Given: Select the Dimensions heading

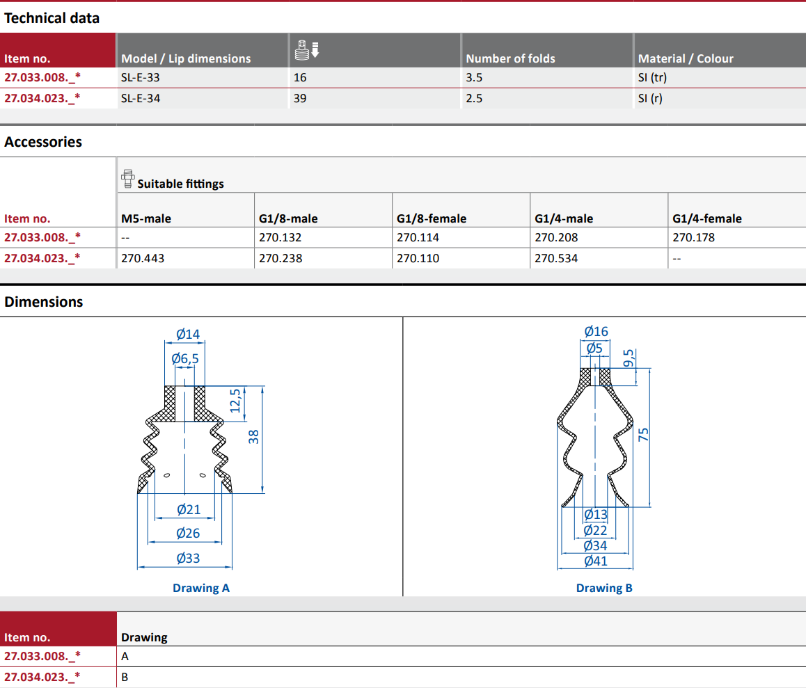Looking at the screenshot, I should coord(44,302).
